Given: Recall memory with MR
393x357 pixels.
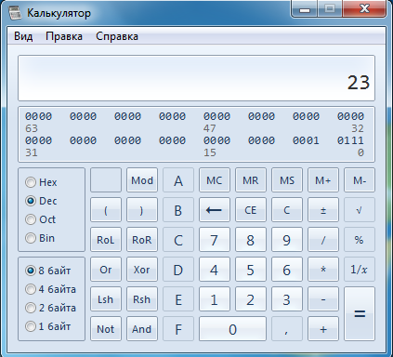Looking at the screenshot, I should pos(251,180).
